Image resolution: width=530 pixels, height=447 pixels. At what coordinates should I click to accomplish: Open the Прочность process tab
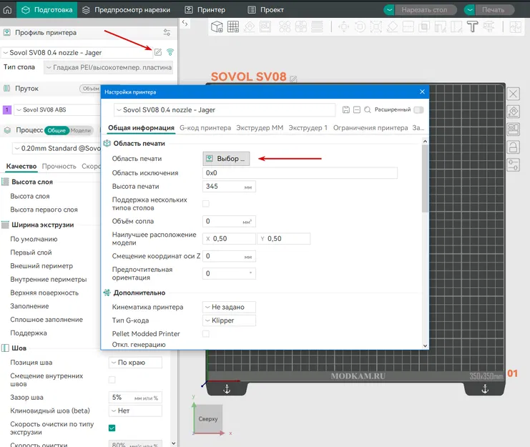point(59,166)
